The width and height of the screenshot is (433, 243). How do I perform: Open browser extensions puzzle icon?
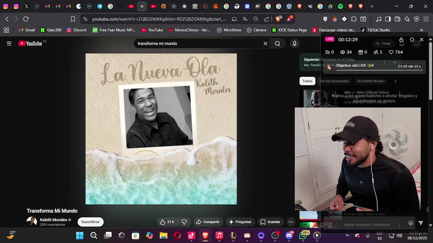point(354,19)
